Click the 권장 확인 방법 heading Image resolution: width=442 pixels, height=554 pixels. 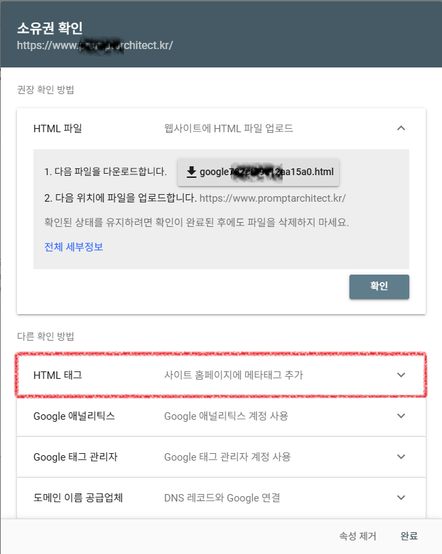[46, 89]
